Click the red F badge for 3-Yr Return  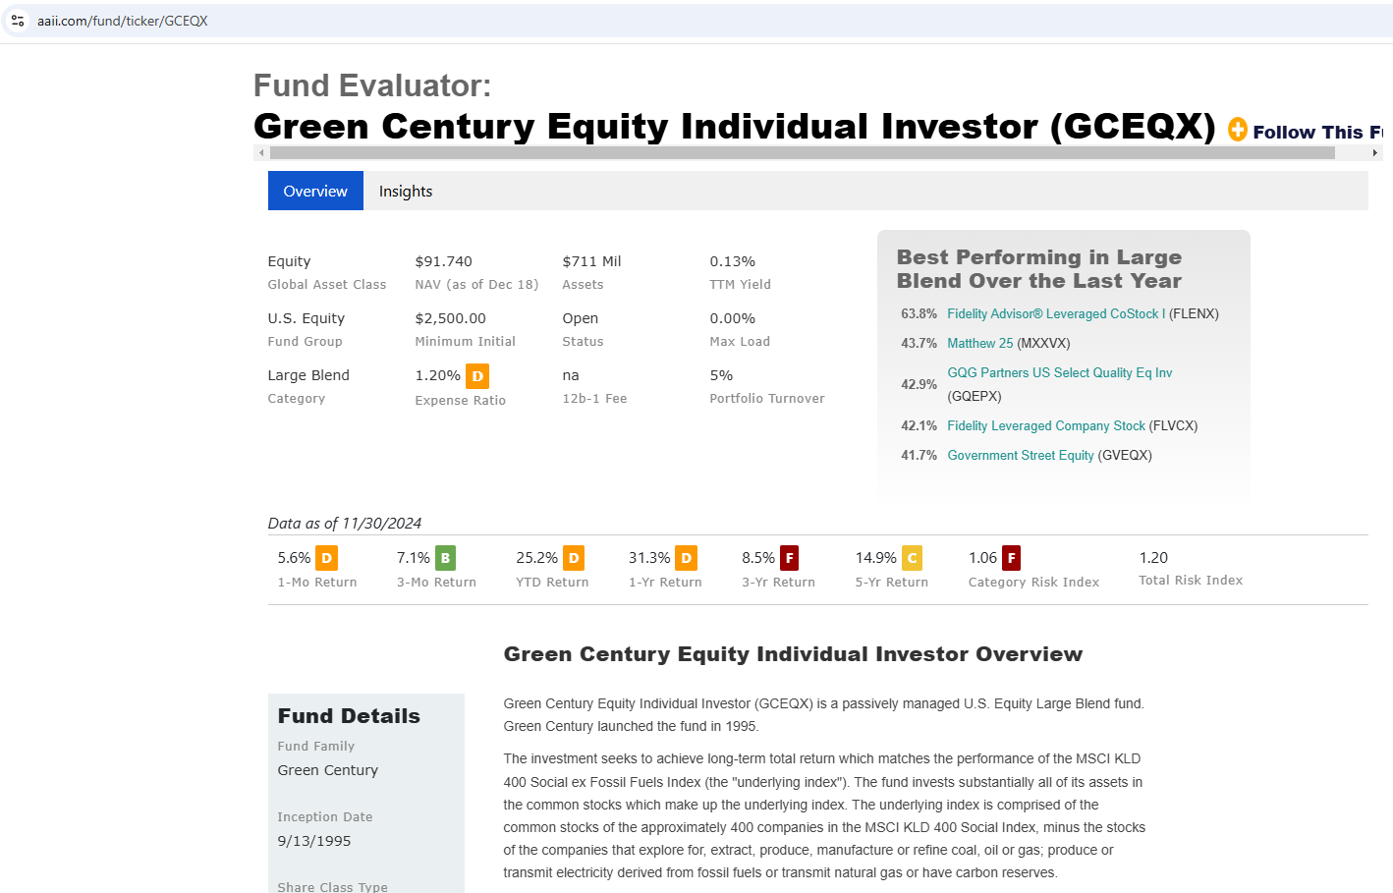(789, 558)
